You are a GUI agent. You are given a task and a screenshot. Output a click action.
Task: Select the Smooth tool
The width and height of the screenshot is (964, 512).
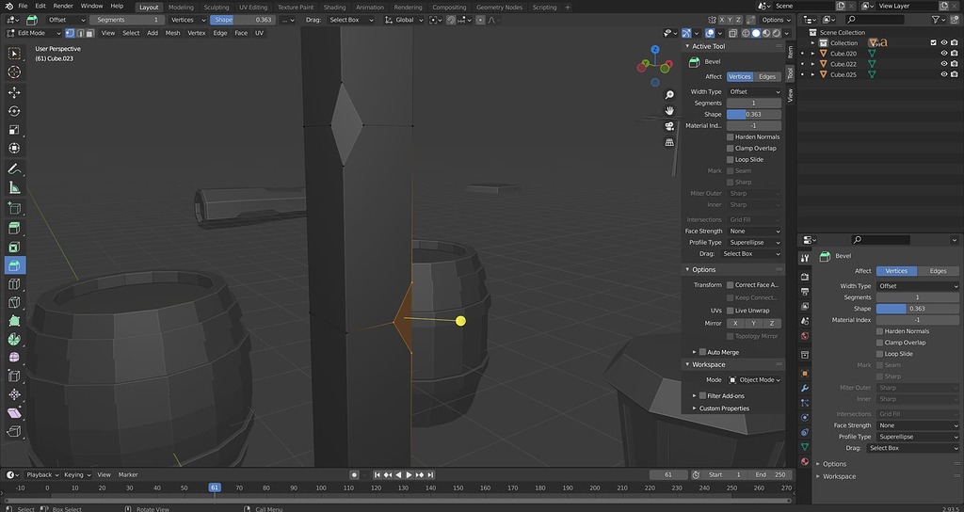click(x=14, y=357)
